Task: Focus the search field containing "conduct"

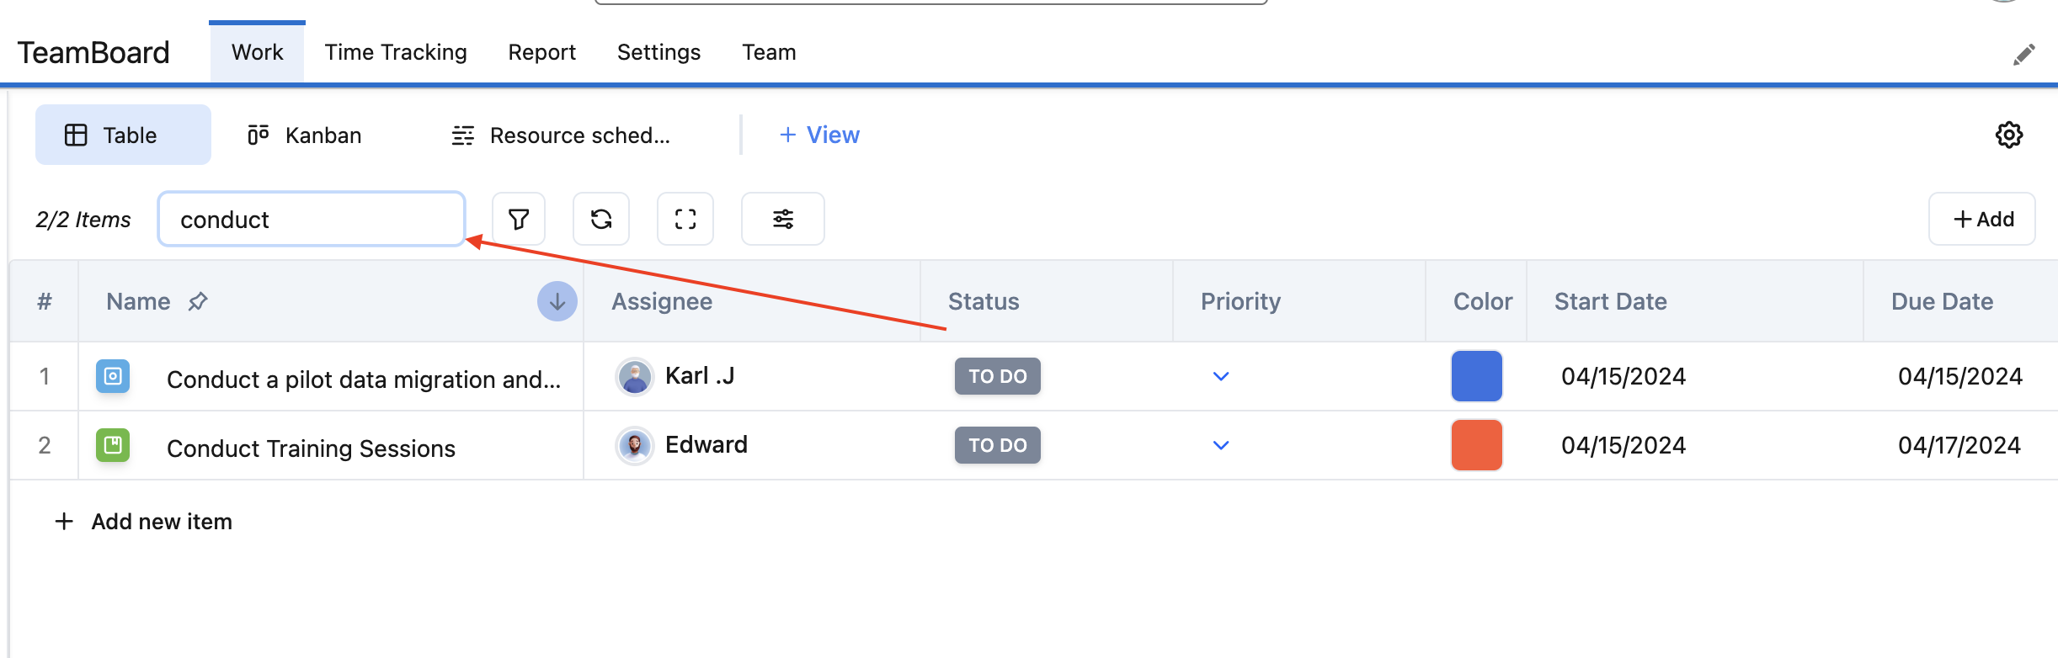Action: [312, 220]
